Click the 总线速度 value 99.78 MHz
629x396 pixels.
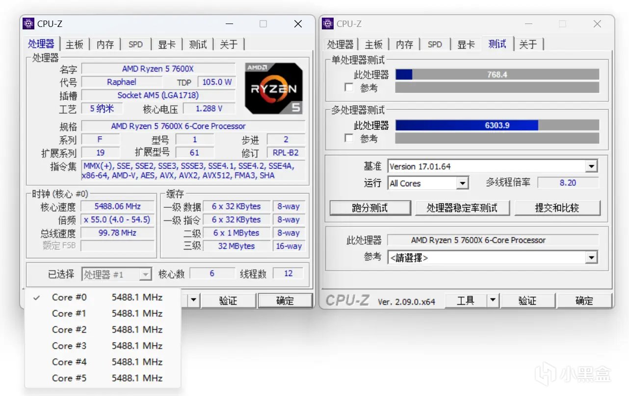pyautogui.click(x=117, y=233)
